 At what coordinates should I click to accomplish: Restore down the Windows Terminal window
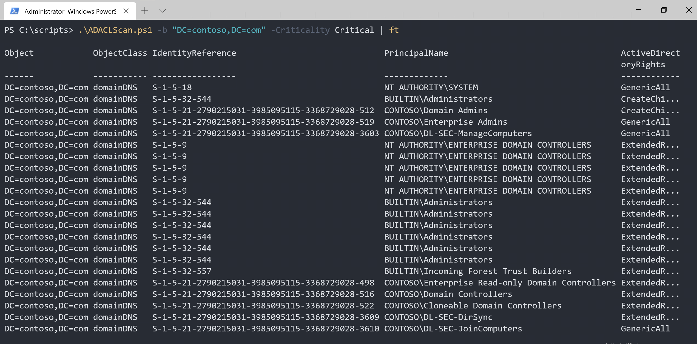664,10
